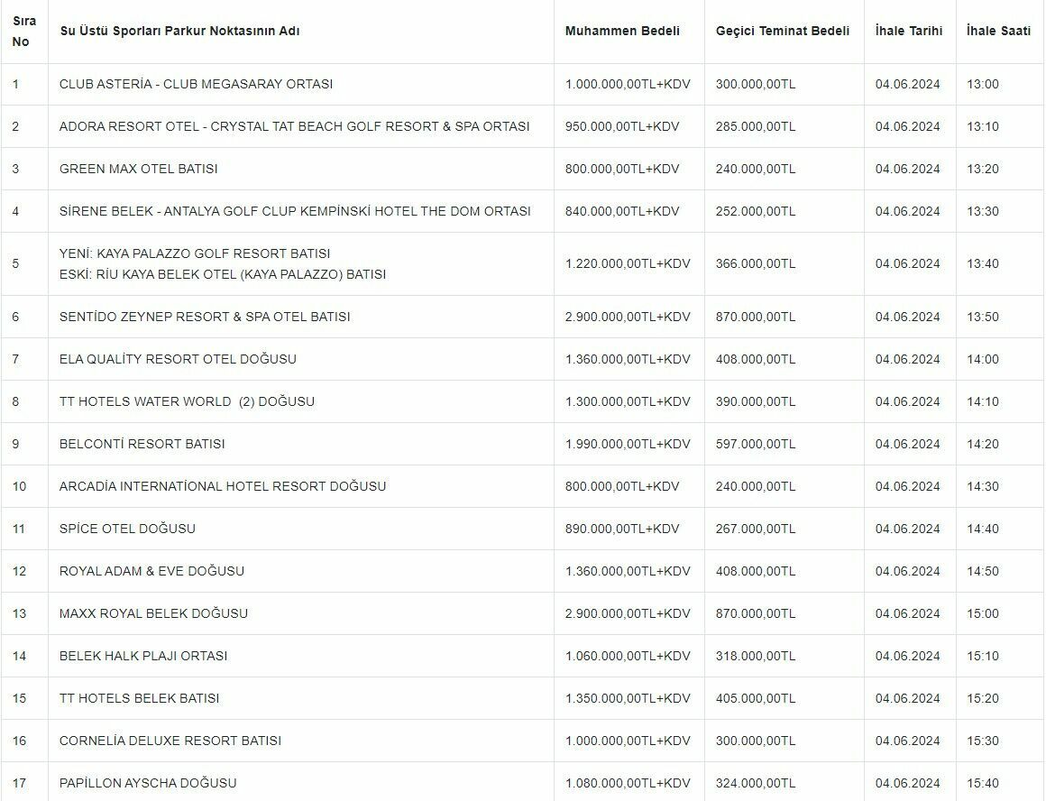Select the 15:30 auction time cell
1046x801 pixels.
982,741
